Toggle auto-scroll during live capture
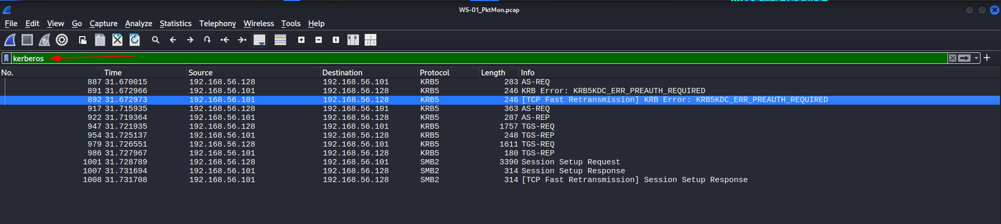 [x=259, y=40]
